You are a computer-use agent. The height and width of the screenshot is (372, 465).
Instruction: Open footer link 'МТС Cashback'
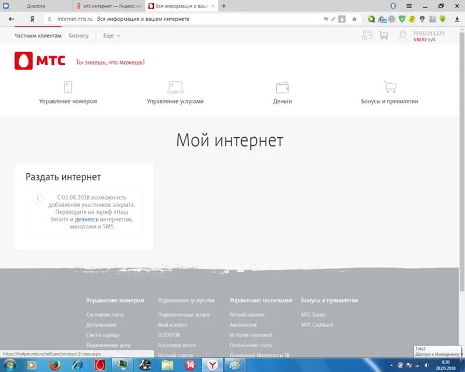317,325
